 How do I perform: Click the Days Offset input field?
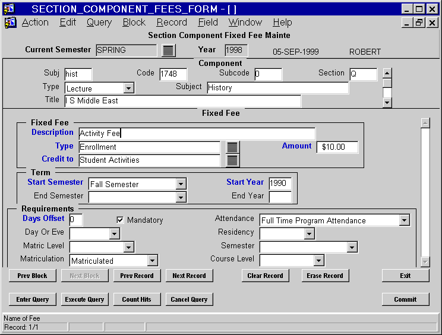pos(76,220)
